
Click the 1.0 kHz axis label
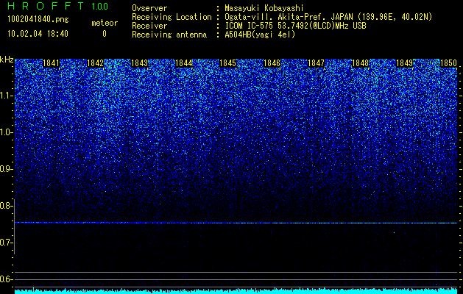tap(7, 132)
